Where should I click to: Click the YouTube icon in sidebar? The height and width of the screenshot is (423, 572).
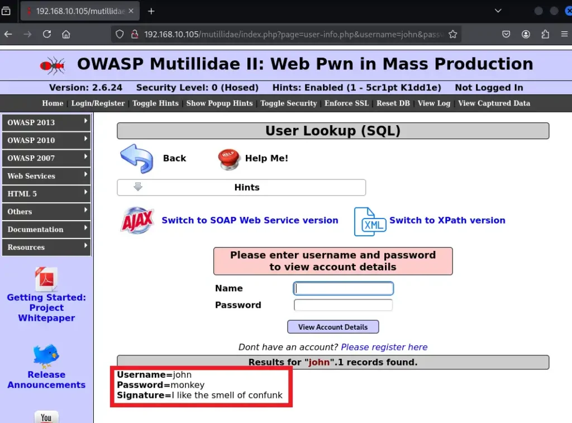46,417
